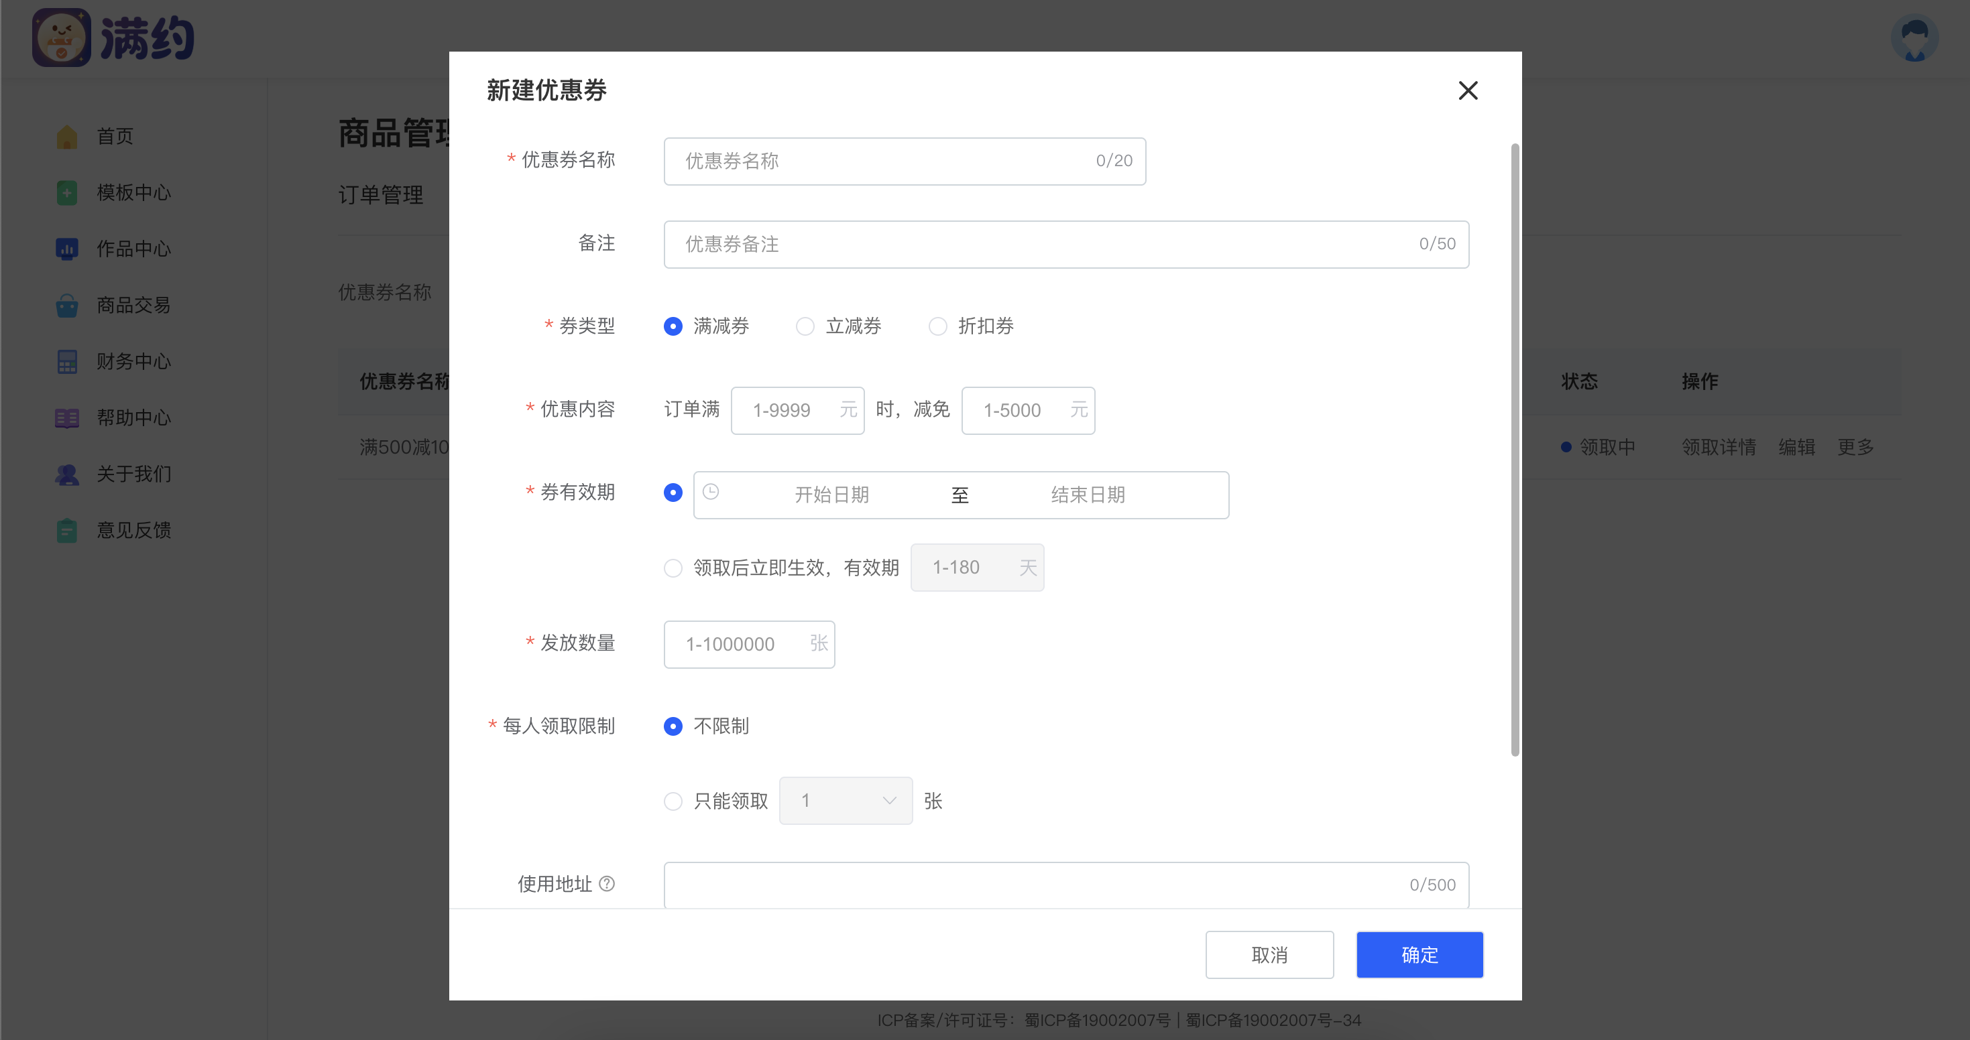
Task: Click the 财务中心 calculator icon
Action: [x=66, y=361]
